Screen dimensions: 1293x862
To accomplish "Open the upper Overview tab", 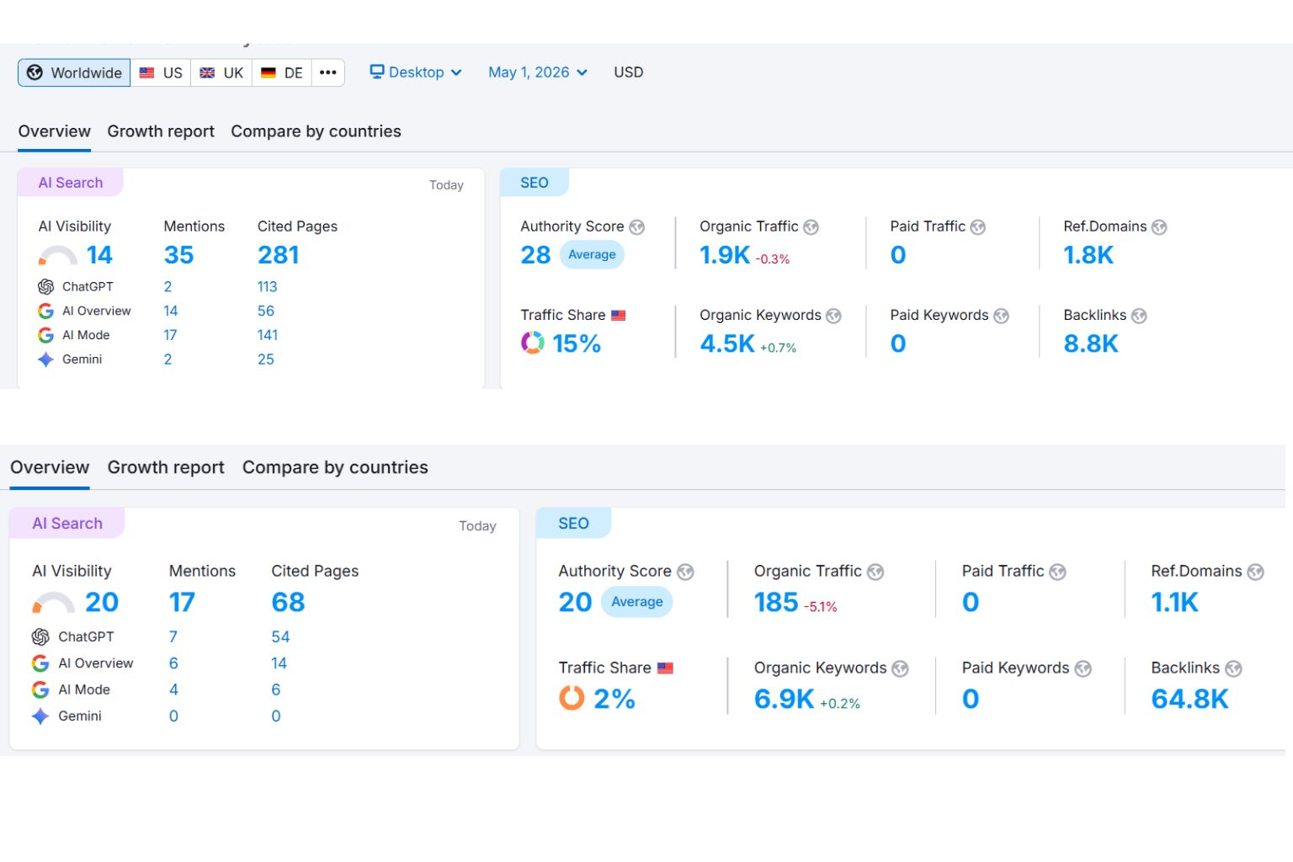I will (x=55, y=131).
